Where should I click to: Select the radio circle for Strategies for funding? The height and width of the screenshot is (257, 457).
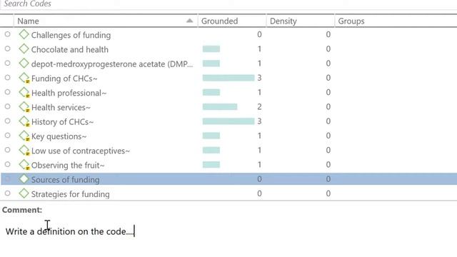pyautogui.click(x=8, y=193)
